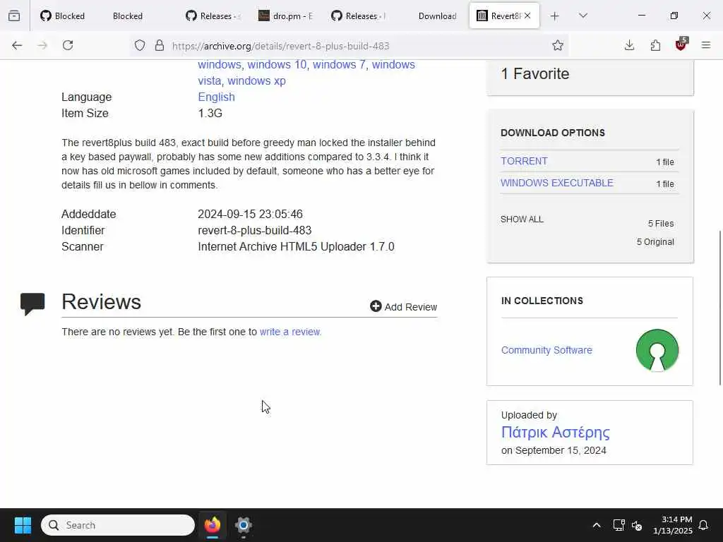Screen dimensions: 723x542
Task: Click the Community Software green logo
Action: pyautogui.click(x=657, y=350)
